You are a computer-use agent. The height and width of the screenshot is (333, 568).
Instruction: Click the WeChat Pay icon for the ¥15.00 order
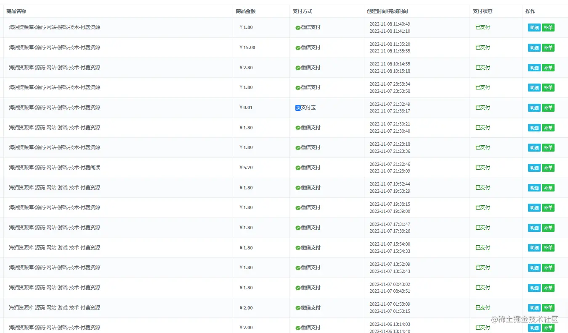pos(298,48)
